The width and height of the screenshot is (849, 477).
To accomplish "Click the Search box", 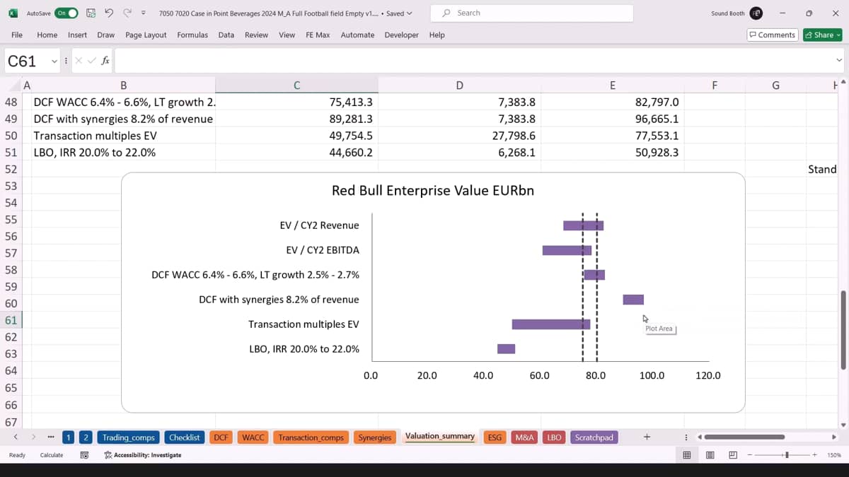I will click(531, 13).
